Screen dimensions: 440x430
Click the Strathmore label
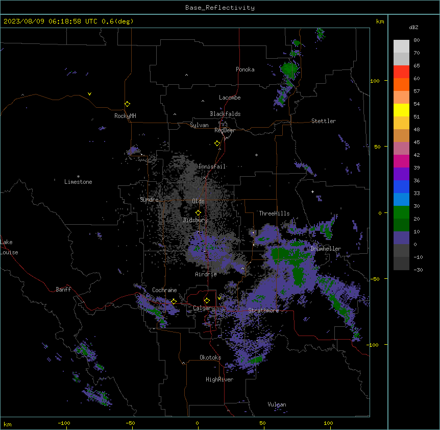pos(263,310)
